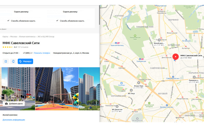The width and height of the screenshot is (204, 127).
Task: Click the МФК Савеловский Сити map label text
Action: pos(191,56)
